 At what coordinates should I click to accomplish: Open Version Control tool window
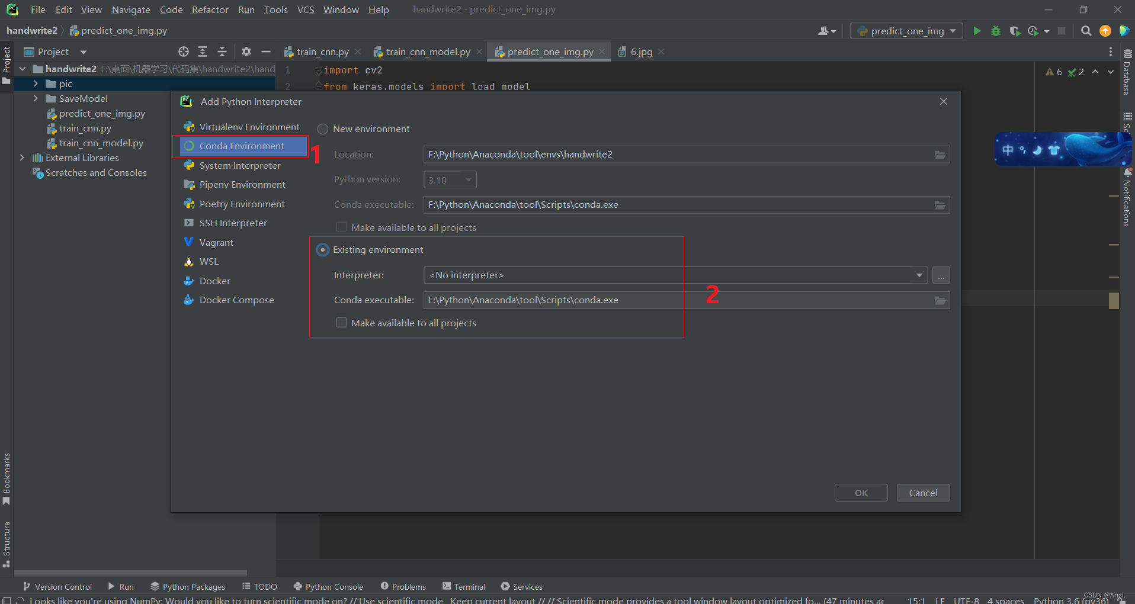coord(57,587)
